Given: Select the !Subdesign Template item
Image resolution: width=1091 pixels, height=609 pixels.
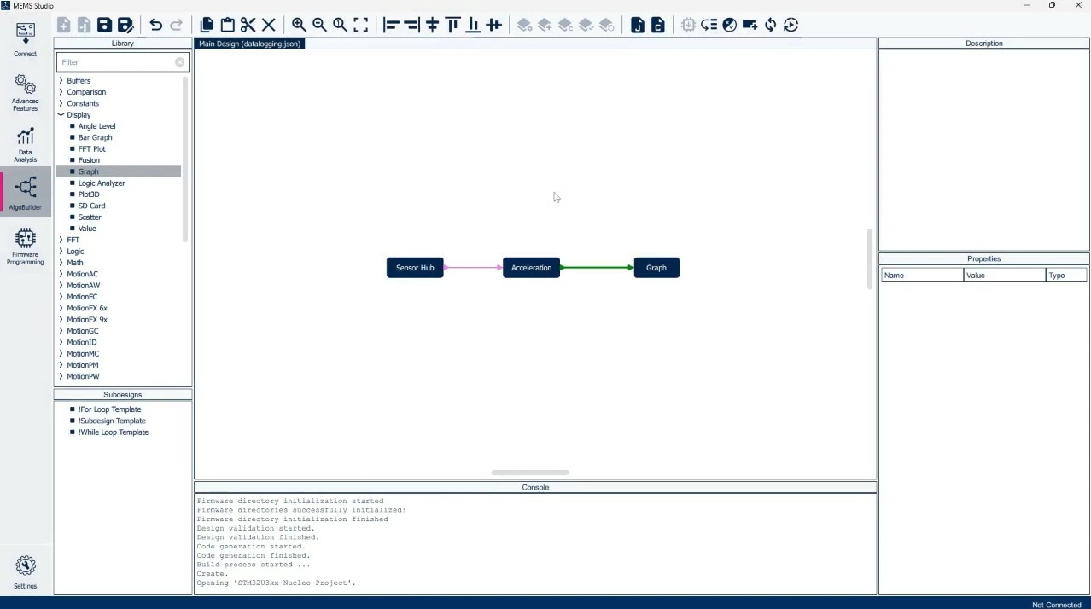Looking at the screenshot, I should (x=112, y=420).
